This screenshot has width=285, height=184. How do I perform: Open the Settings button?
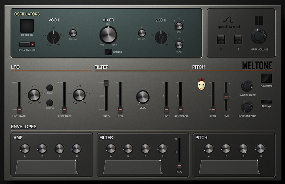[266, 101]
